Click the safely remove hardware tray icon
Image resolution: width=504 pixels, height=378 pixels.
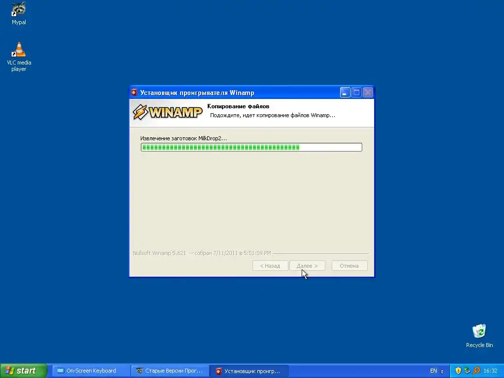coord(468,371)
